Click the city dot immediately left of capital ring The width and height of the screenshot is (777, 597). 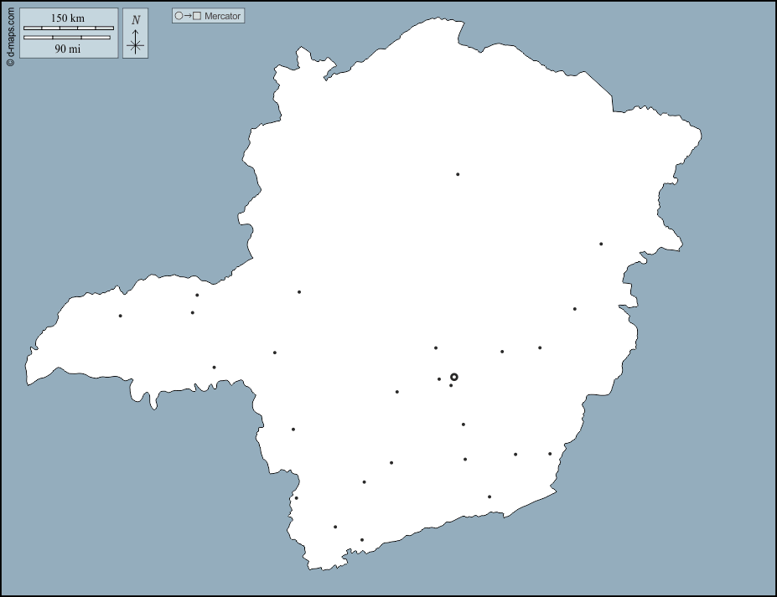pos(439,379)
